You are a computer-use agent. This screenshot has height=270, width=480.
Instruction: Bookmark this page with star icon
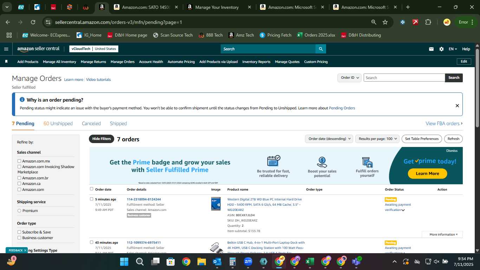point(385,22)
